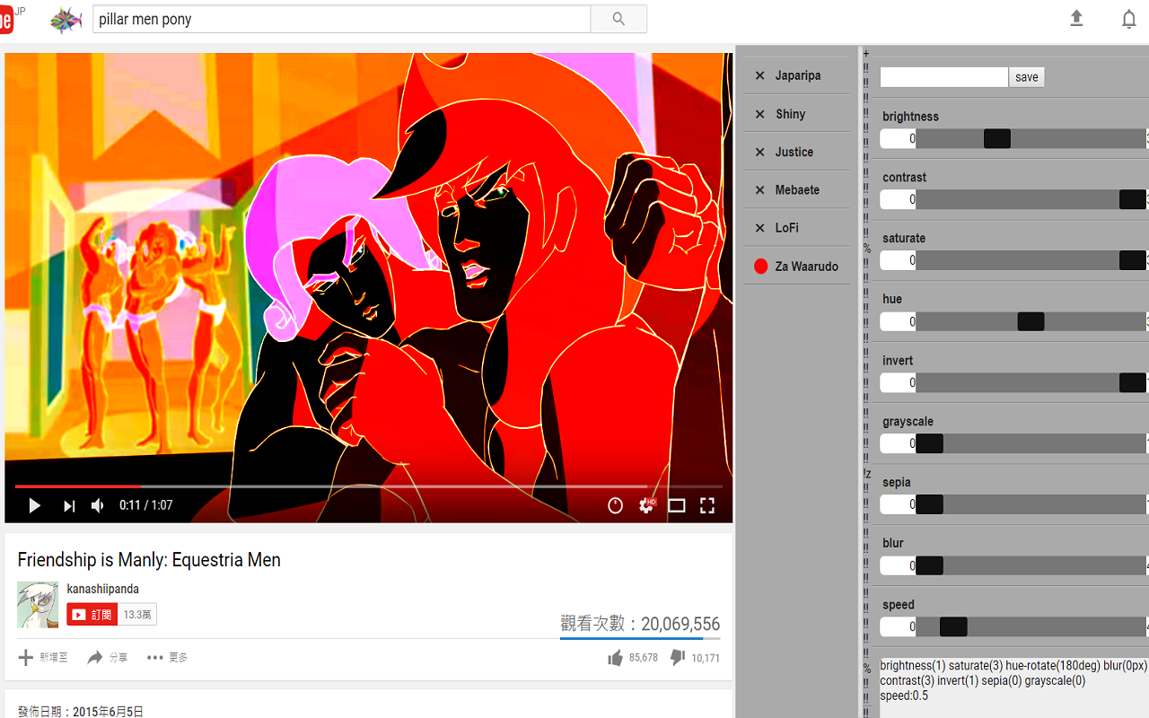Click the share arrow icon
The width and height of the screenshot is (1149, 718).
click(x=95, y=658)
